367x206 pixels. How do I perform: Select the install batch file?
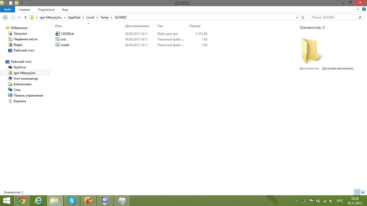[x=65, y=45]
